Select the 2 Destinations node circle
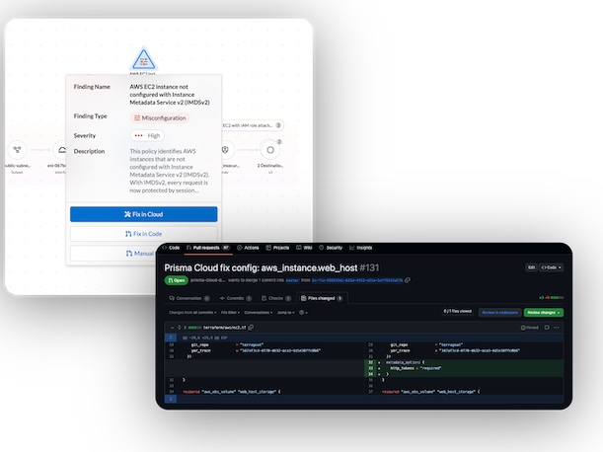The height and width of the screenshot is (452, 603). (270, 150)
